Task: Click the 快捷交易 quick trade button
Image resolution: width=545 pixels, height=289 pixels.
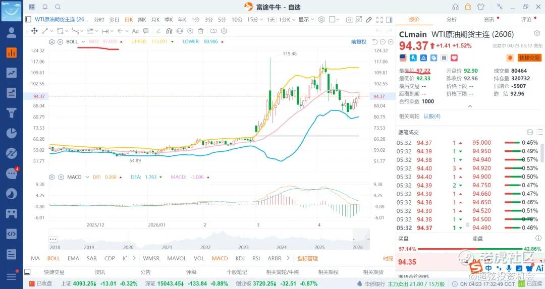Action: (x=529, y=58)
